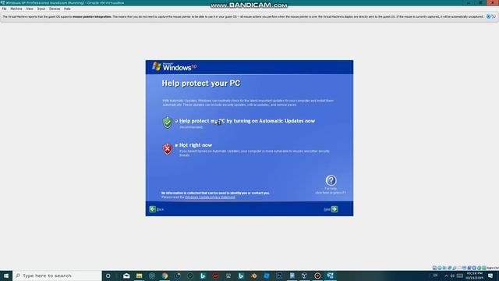
Task: Click the red shield X icon
Action: click(x=168, y=149)
